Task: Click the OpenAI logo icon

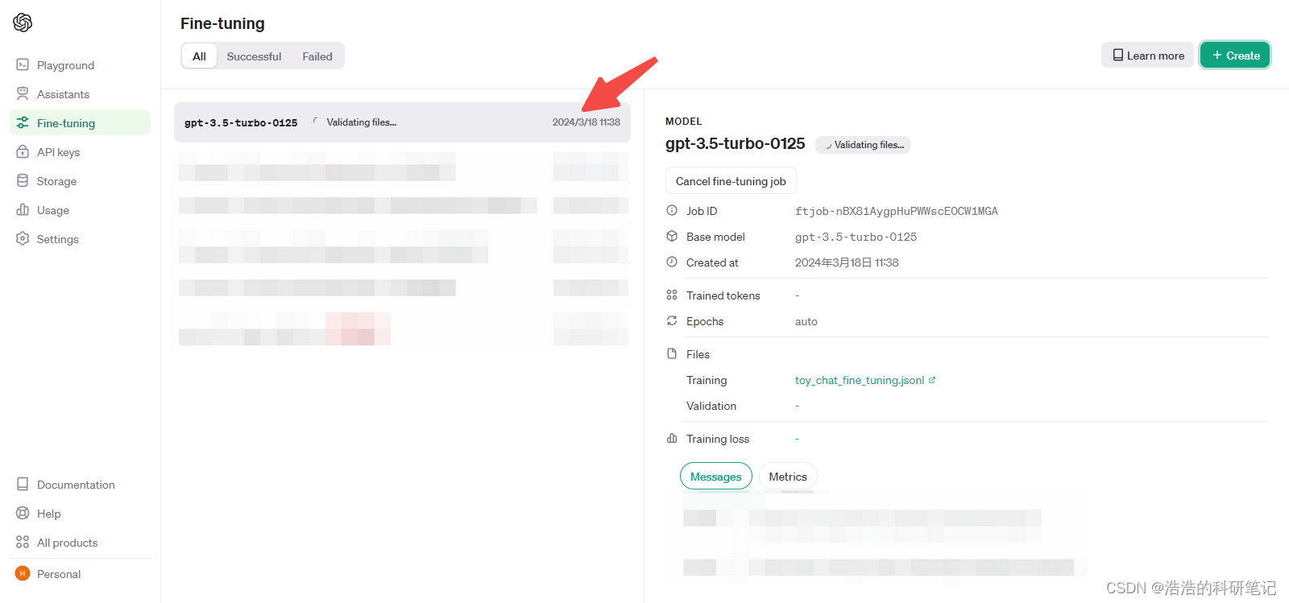Action: coord(23,23)
